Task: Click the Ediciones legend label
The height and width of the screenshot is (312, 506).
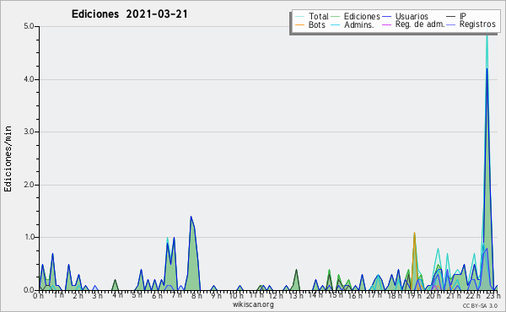Action: tap(362, 16)
